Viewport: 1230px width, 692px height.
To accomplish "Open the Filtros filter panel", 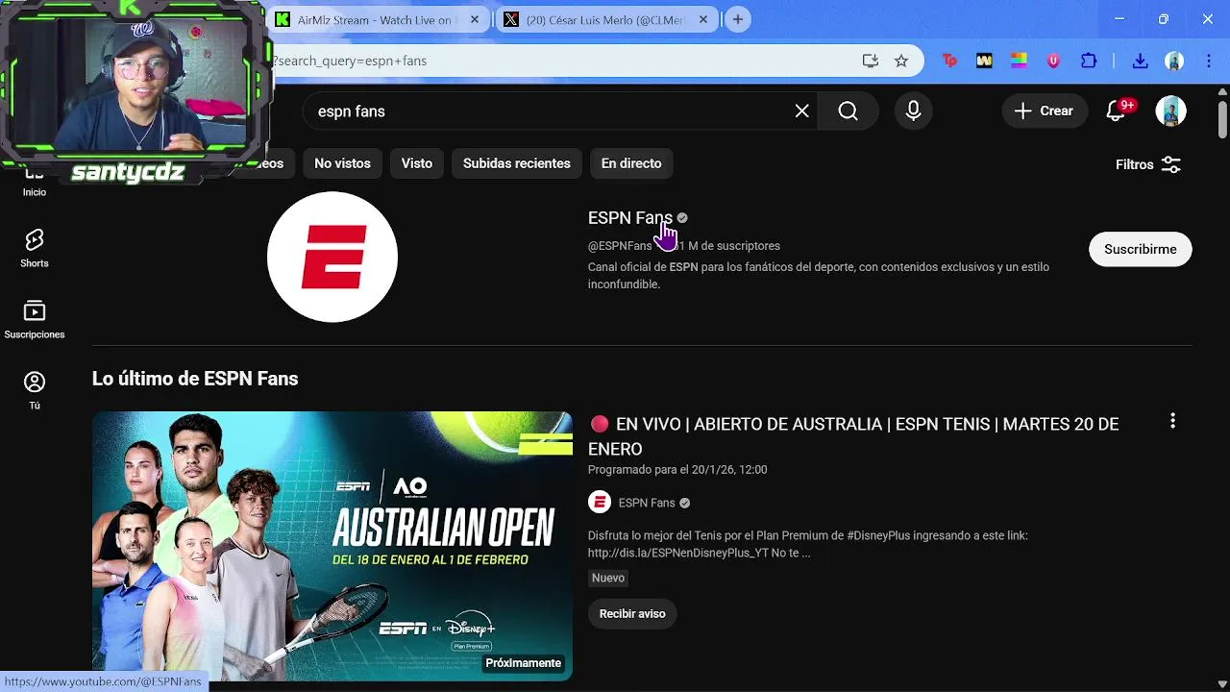I will click(x=1148, y=164).
